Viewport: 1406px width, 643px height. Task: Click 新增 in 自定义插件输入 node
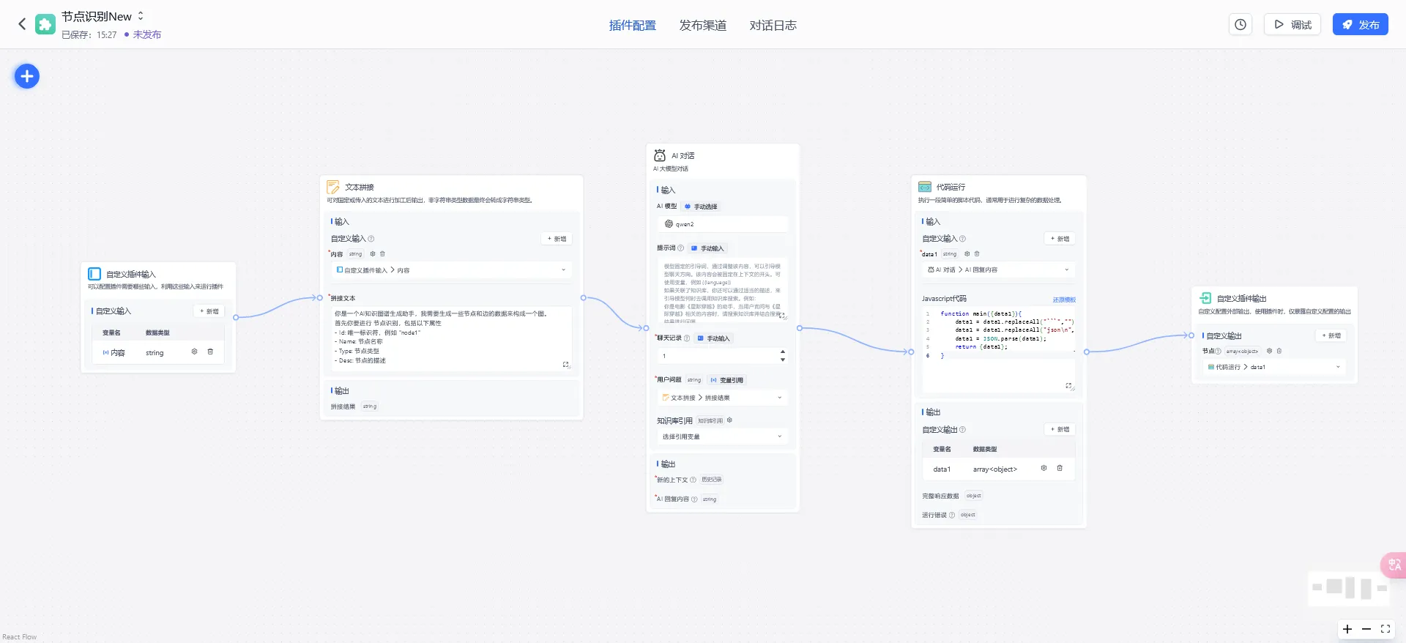click(x=209, y=311)
